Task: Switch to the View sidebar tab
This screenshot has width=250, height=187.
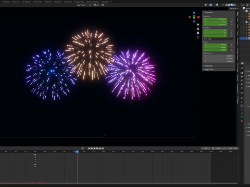Action: click(238, 26)
